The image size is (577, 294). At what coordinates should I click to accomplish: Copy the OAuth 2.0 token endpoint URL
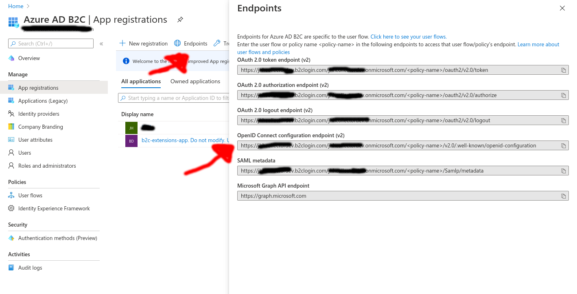(564, 70)
